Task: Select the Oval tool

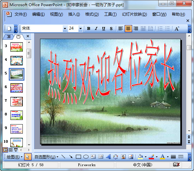Action: tap(86, 157)
